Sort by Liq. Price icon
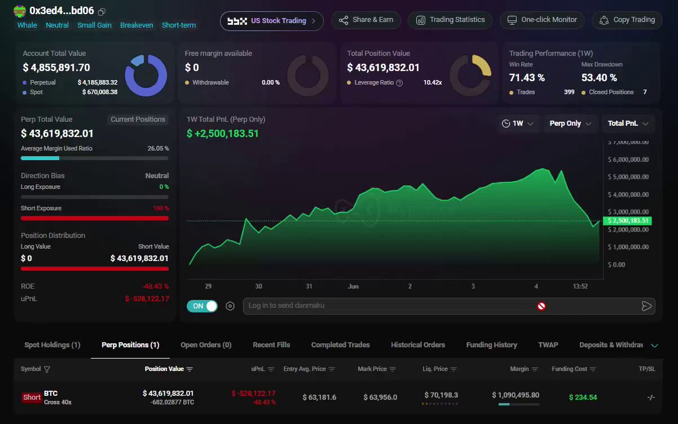The height and width of the screenshot is (424, 678). click(x=454, y=369)
